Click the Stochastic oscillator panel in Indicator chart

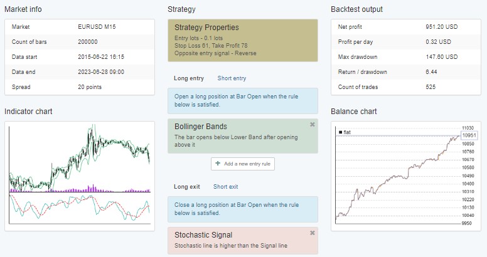(x=80, y=208)
